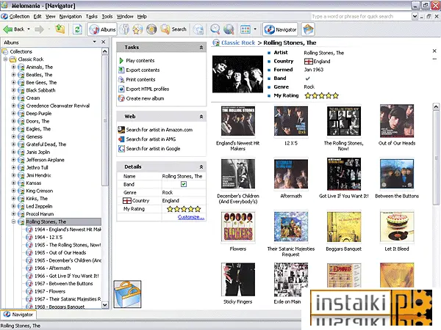Viewport: 441px width, 330px height.
Task: Close the Albums side panel
Action: 103,42
